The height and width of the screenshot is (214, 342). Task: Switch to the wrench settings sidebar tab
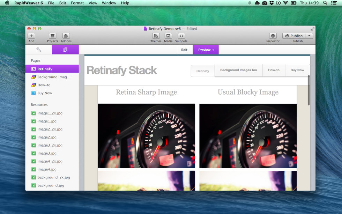coord(39,50)
